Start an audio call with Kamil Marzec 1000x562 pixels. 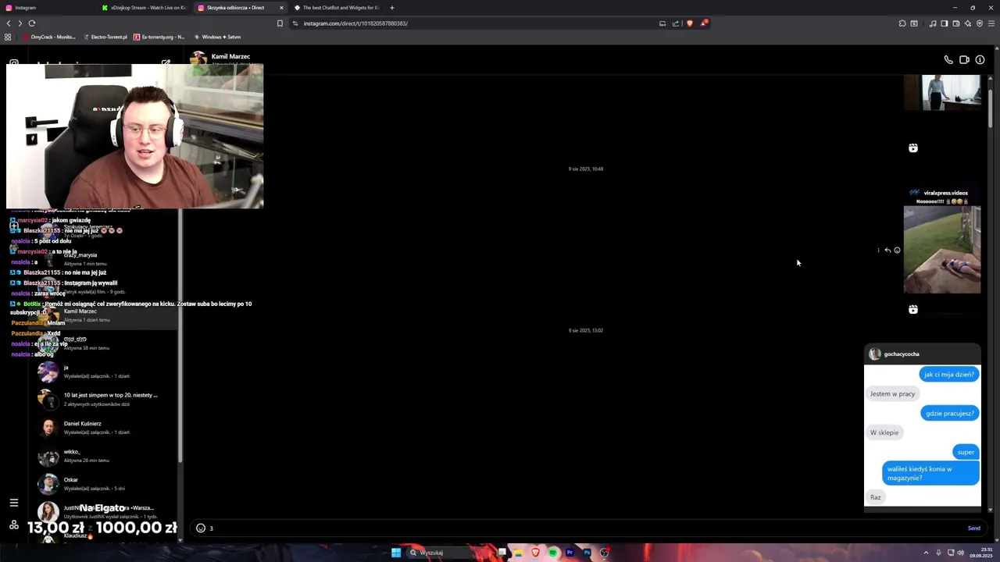[948, 59]
